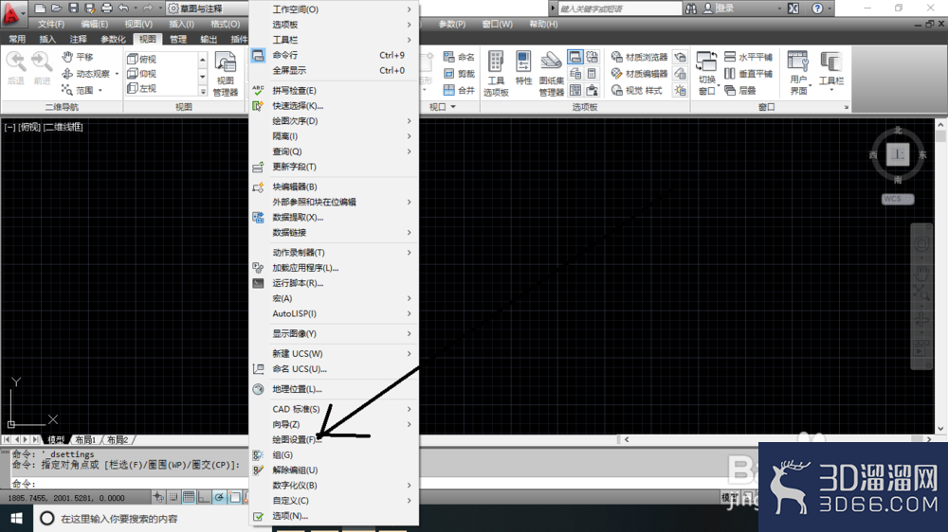Click the Windows taskbar search box
The height and width of the screenshot is (532, 948).
point(141,519)
